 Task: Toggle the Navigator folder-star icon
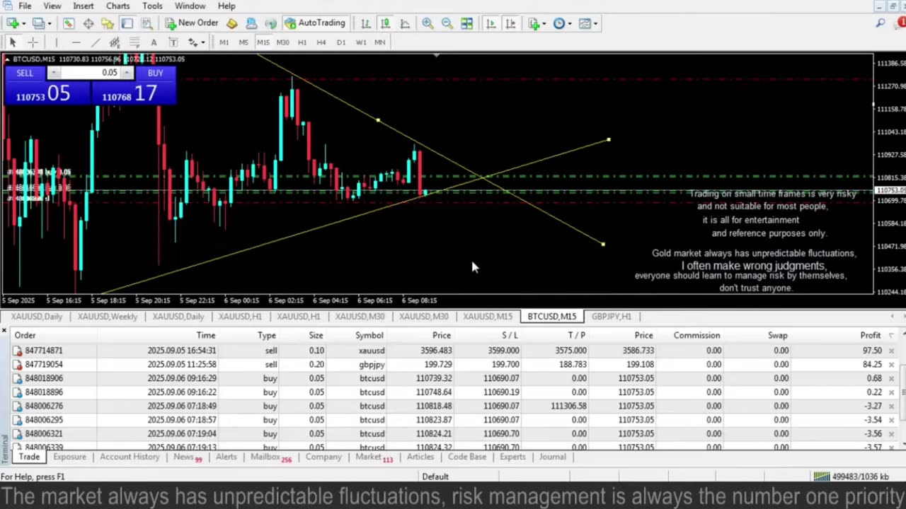(x=108, y=23)
